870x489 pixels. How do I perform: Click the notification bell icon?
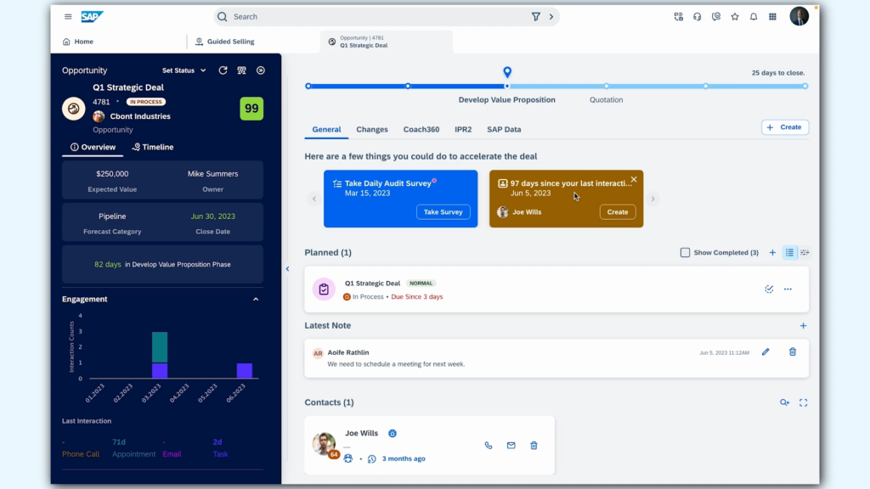click(x=753, y=17)
